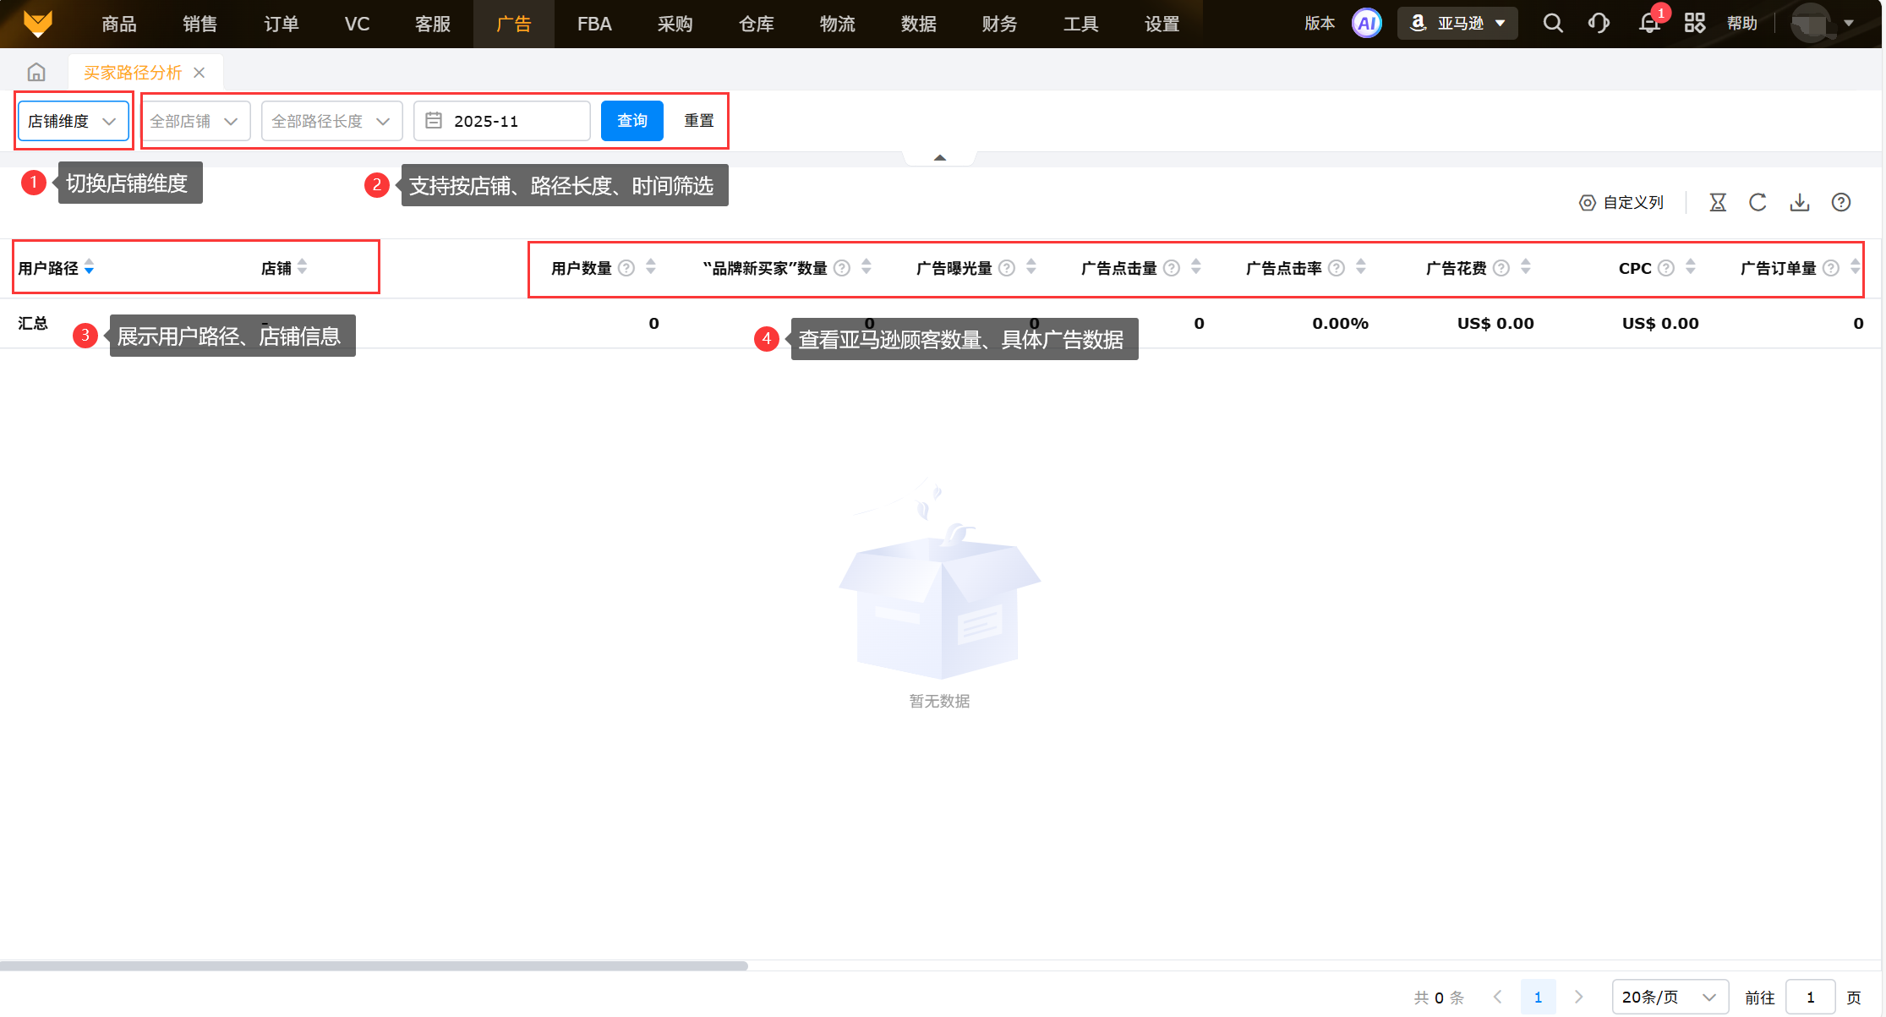The width and height of the screenshot is (1886, 1017).
Task: Click the blue 查询 button
Action: tap(631, 121)
